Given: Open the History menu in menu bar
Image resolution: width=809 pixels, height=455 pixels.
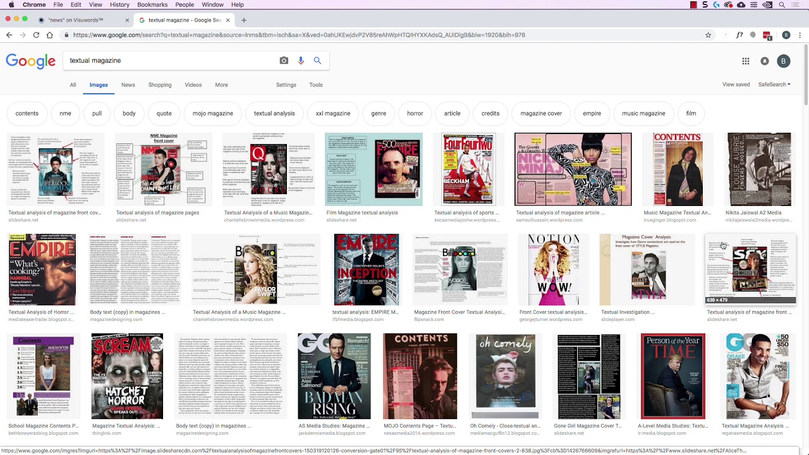Looking at the screenshot, I should tap(119, 4).
